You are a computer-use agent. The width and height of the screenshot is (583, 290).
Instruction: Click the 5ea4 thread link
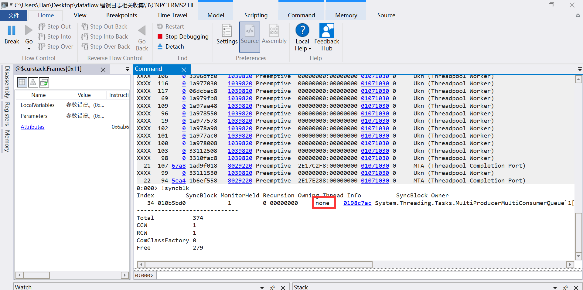(179, 181)
